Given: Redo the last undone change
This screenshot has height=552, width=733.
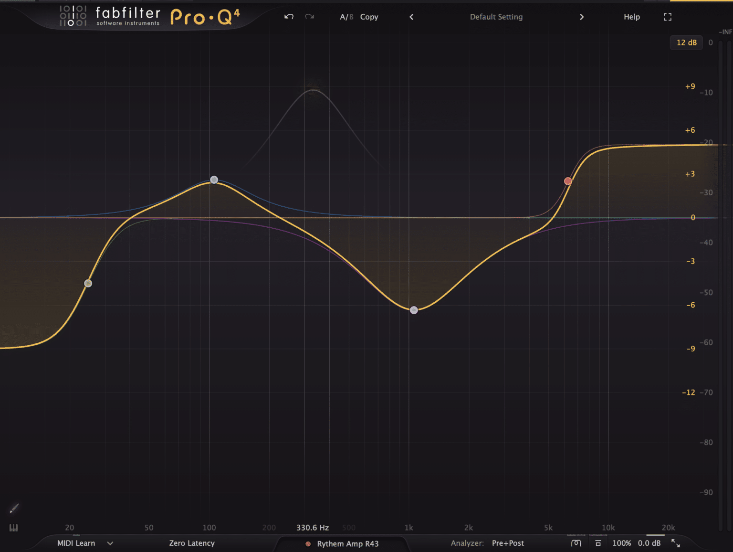Looking at the screenshot, I should click(310, 17).
